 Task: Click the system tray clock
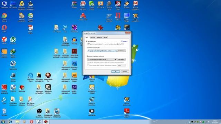[215, 122]
